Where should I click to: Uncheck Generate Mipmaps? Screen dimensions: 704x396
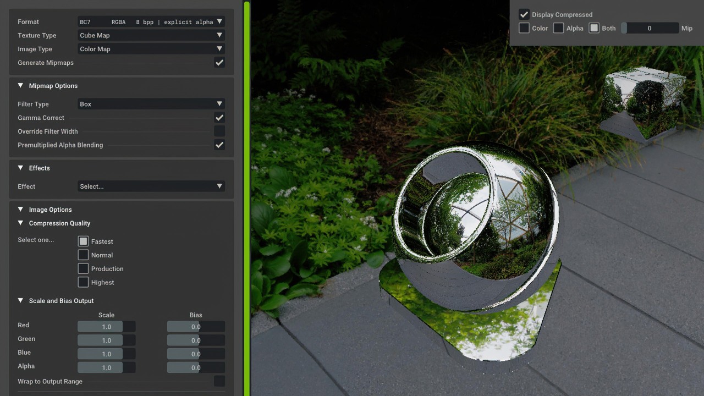click(x=219, y=62)
